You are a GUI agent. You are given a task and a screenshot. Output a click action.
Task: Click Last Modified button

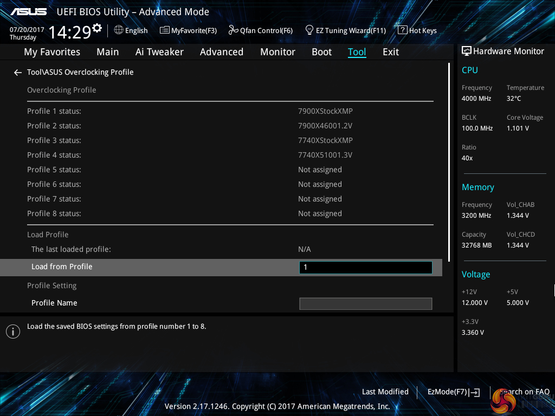[385, 392]
